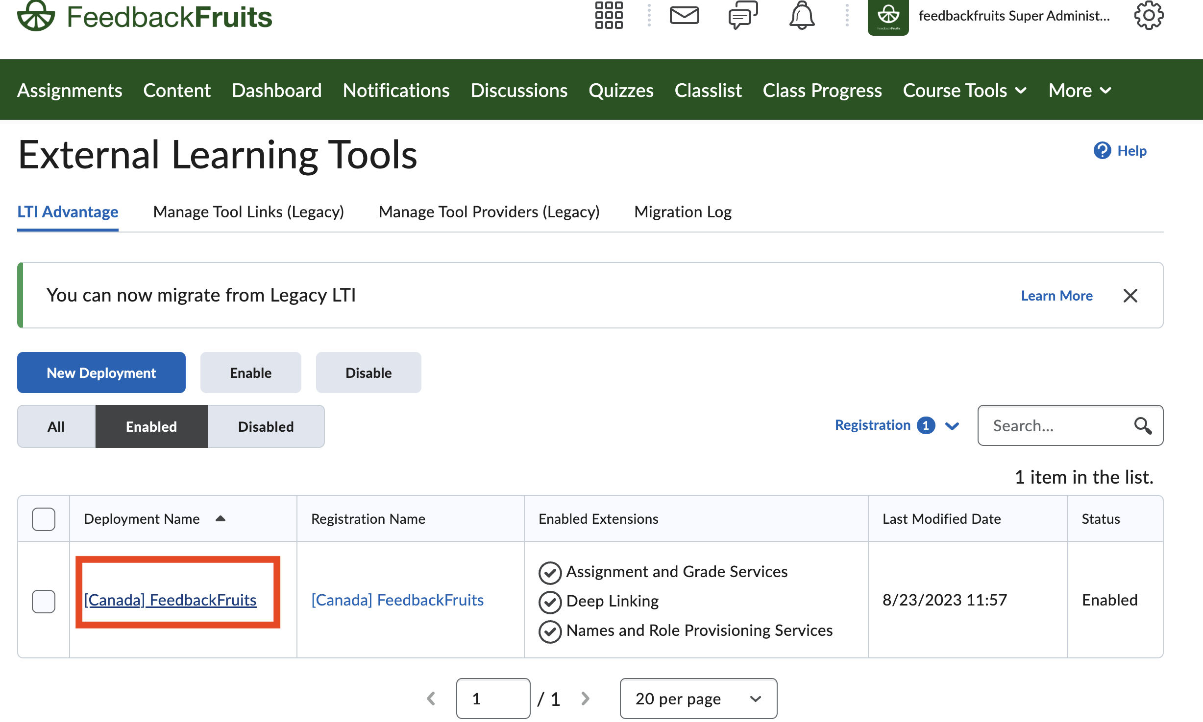Open the [Canada] FeedbackFruits registration link
The image size is (1203, 722).
pos(397,600)
